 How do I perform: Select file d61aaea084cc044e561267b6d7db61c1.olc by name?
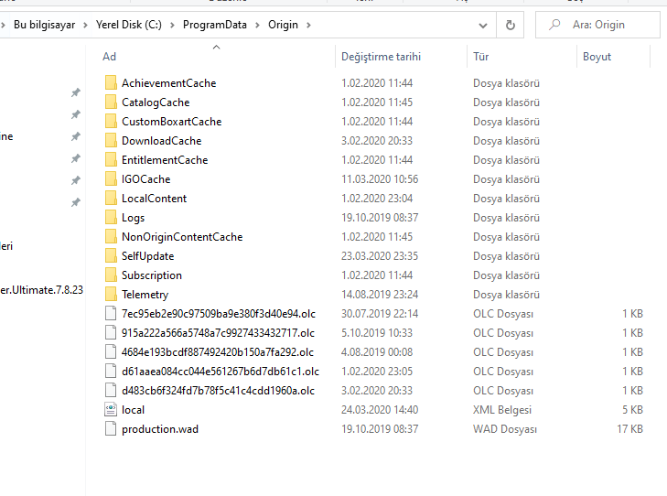[x=221, y=372]
